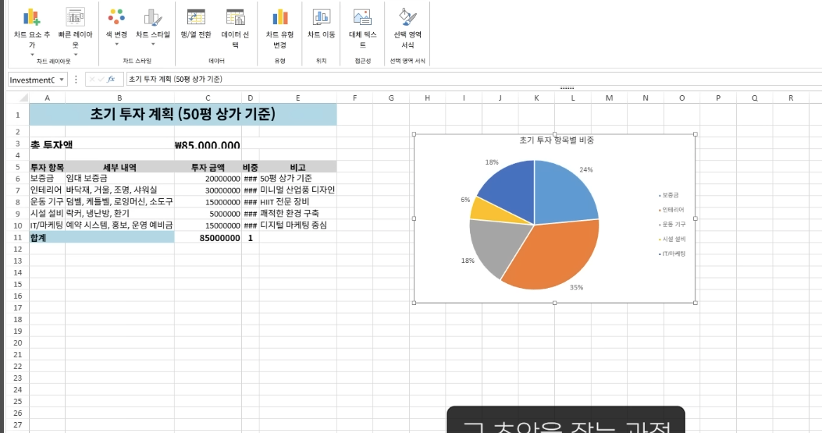
Task: Click the title cell 초기 투자 계획 (50평 상가 기준)
Action: pyautogui.click(x=183, y=114)
